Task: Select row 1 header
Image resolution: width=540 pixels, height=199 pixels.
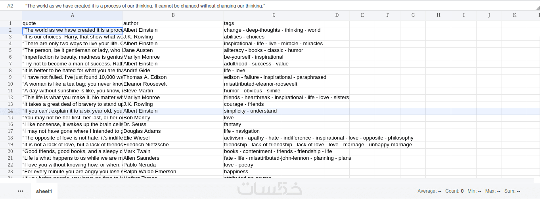Action: point(10,23)
